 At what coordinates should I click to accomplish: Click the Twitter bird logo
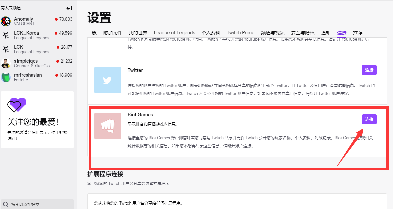click(107, 80)
